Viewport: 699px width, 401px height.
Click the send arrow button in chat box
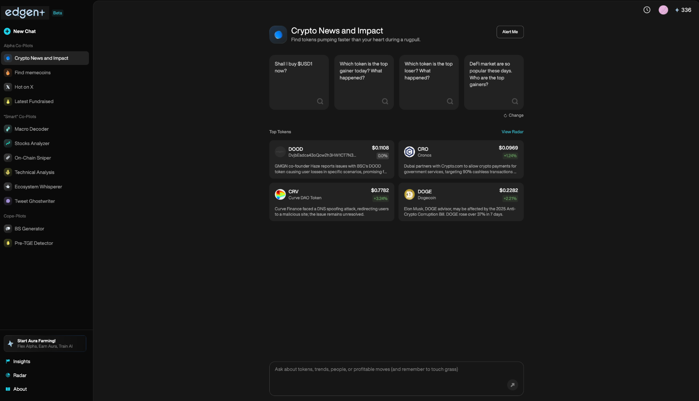(x=512, y=385)
